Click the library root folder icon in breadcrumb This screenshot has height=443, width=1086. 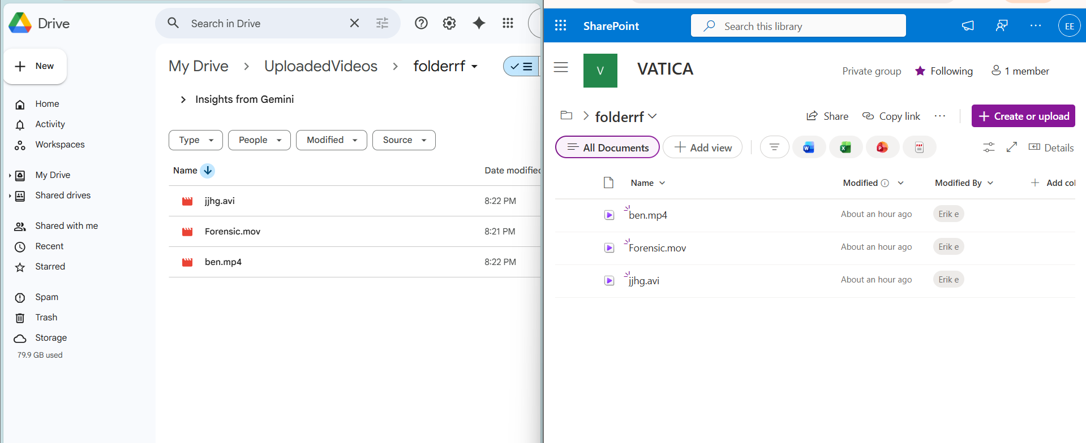point(566,115)
